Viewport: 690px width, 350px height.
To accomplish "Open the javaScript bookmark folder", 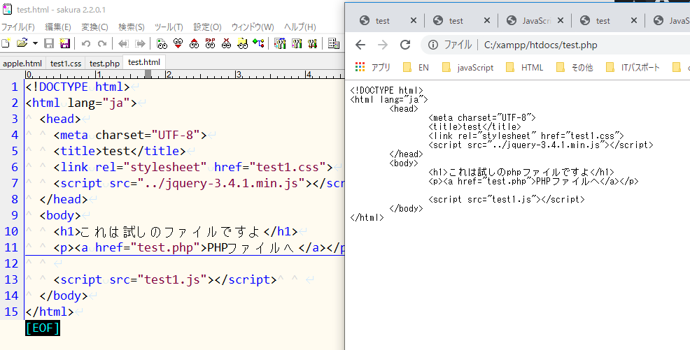I will 467,67.
